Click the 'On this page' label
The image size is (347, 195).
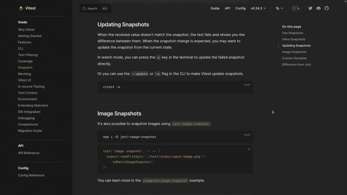coord(291,27)
